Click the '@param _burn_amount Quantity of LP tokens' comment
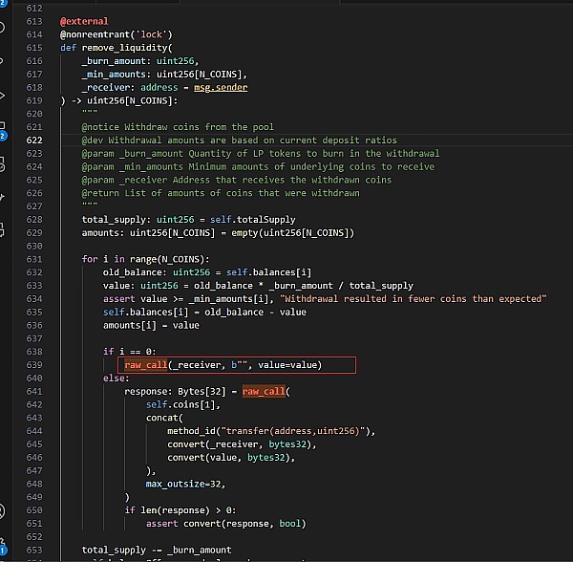 coord(261,153)
